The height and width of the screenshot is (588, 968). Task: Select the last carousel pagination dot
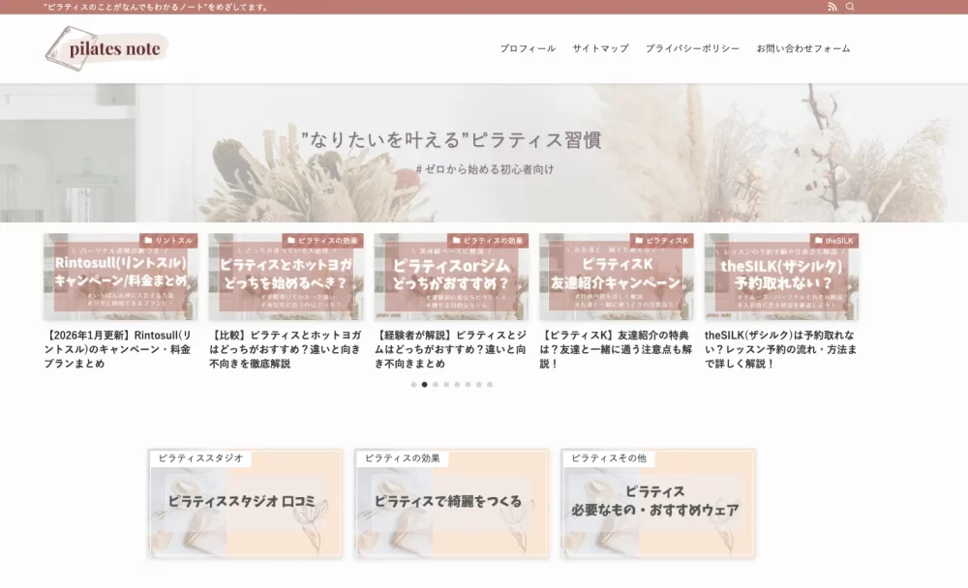tap(490, 385)
